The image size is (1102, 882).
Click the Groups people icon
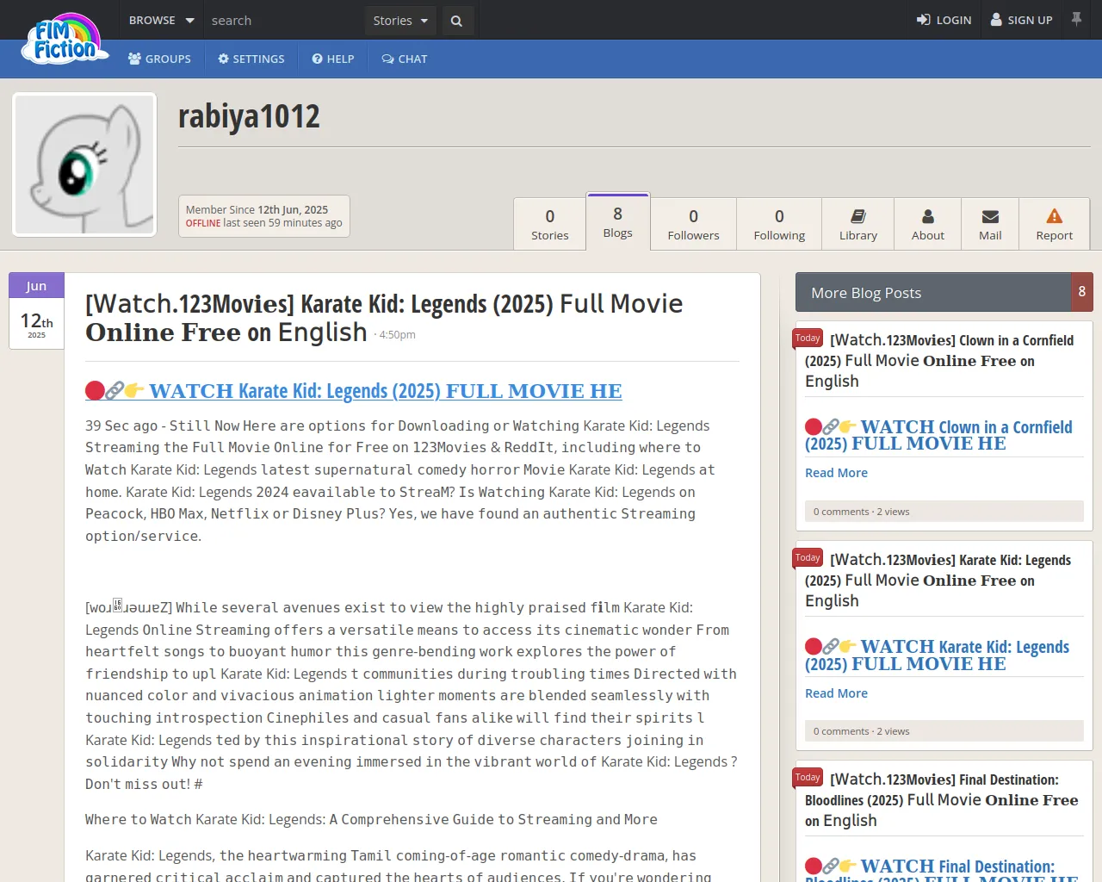pos(135,59)
